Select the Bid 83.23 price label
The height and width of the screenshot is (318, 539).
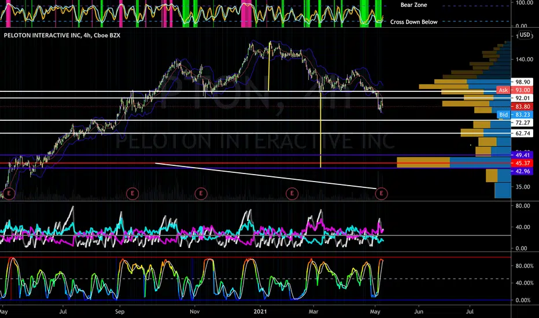click(x=515, y=114)
